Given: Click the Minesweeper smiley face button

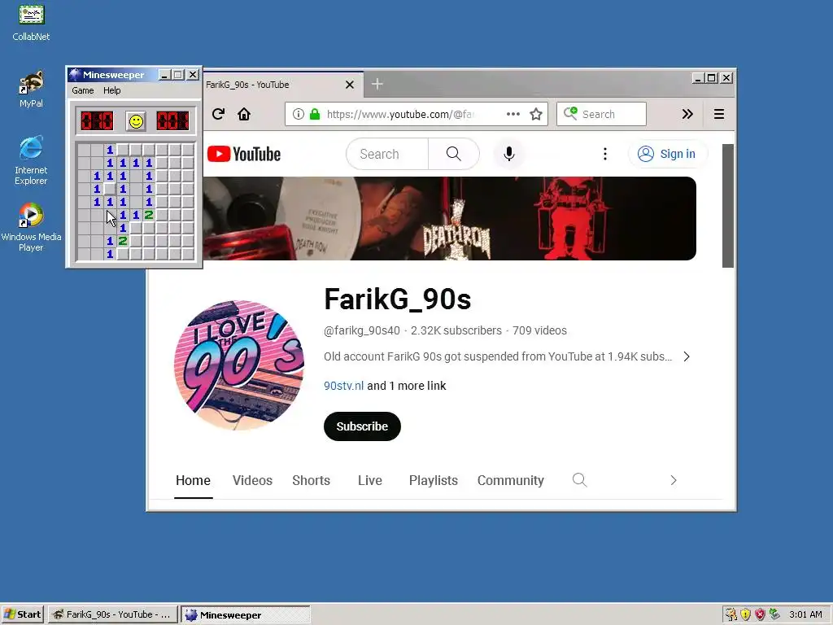Looking at the screenshot, I should click(x=136, y=121).
